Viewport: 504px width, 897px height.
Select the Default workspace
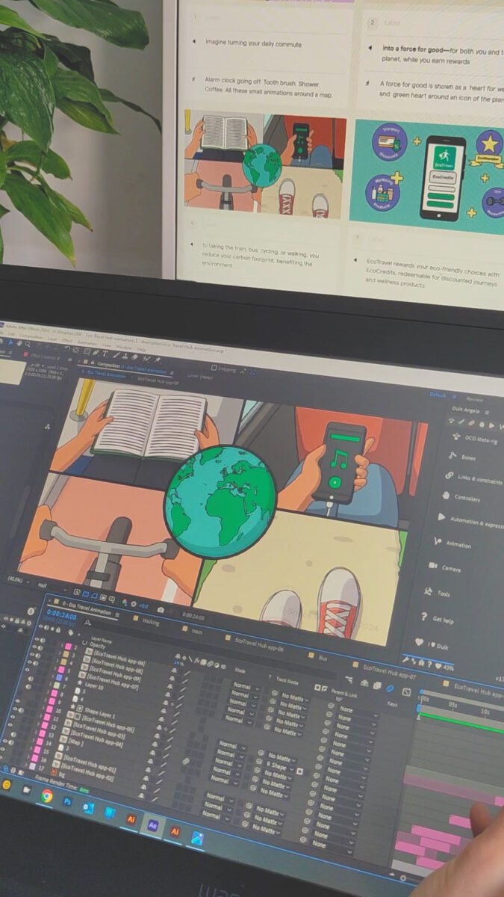tap(437, 394)
